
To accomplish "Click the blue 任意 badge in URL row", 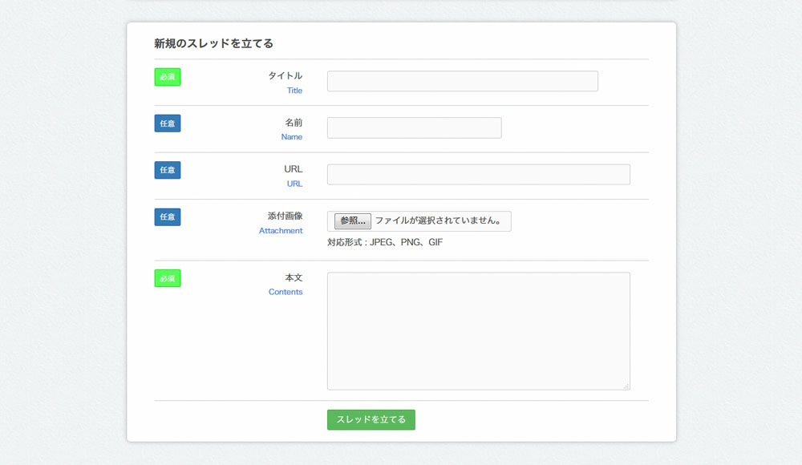I will 168,170.
